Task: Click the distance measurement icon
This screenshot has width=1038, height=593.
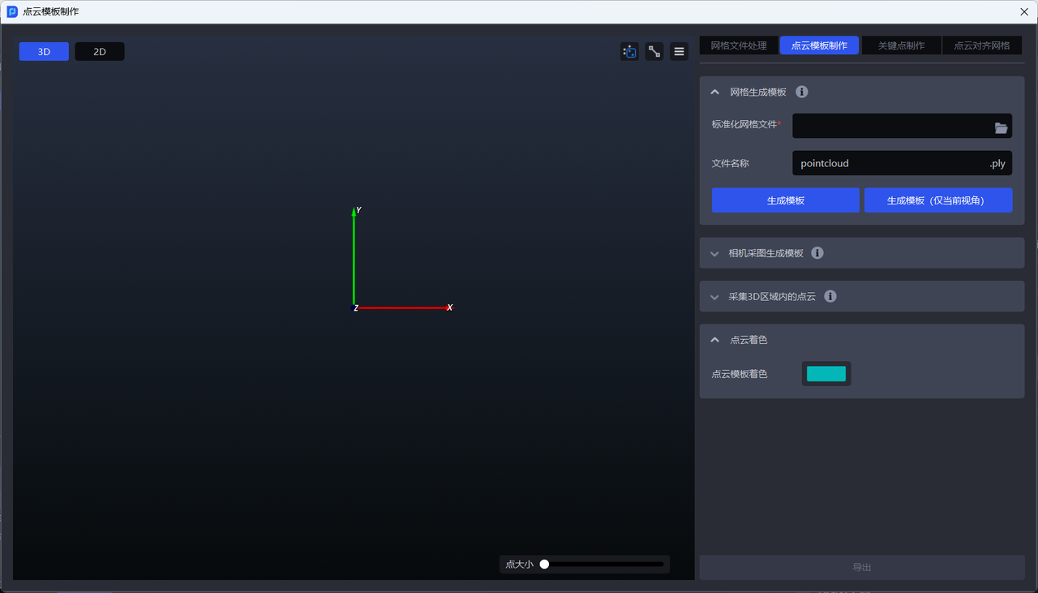Action: (x=654, y=52)
